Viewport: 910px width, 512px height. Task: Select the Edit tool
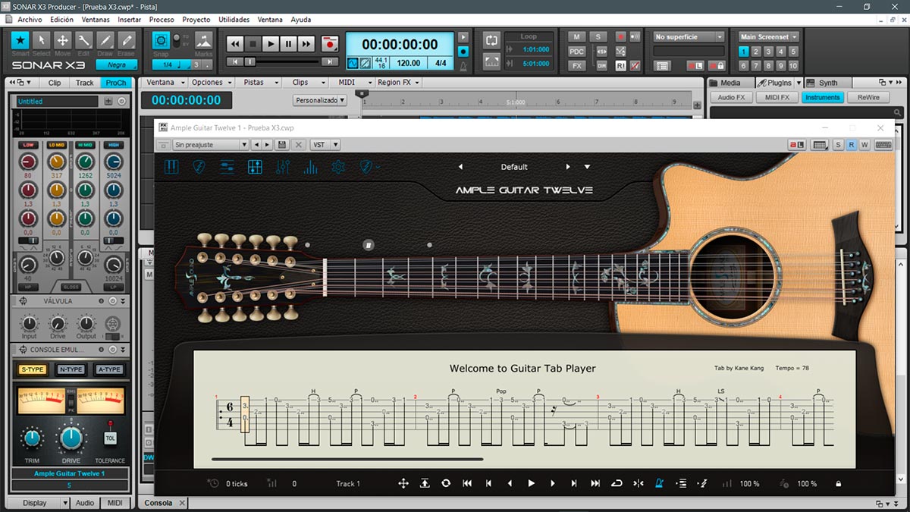(84, 40)
